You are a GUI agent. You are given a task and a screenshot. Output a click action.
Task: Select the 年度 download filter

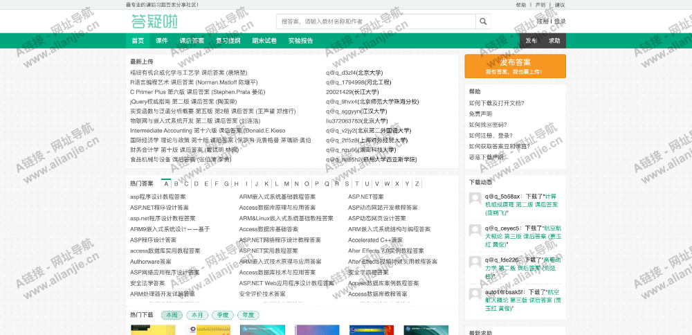coord(248,315)
